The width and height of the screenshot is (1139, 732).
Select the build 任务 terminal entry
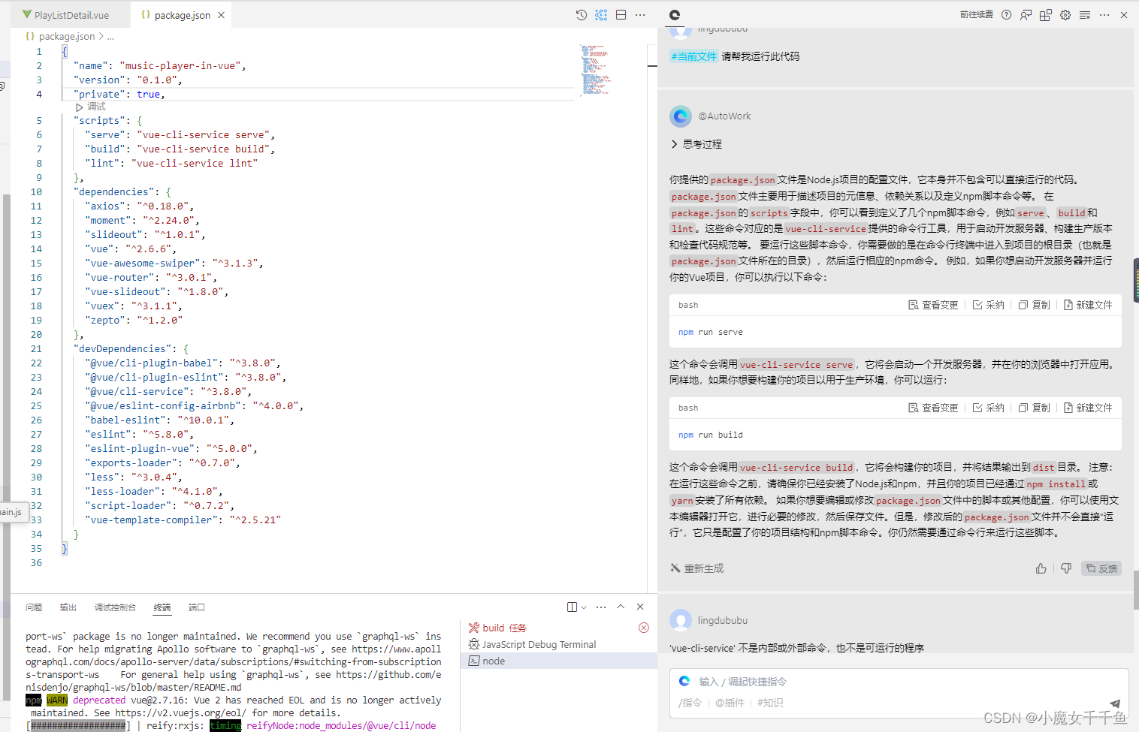click(559, 628)
